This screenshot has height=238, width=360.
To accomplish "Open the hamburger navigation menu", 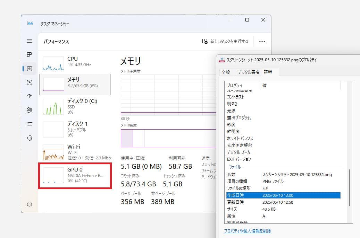I will point(30,41).
